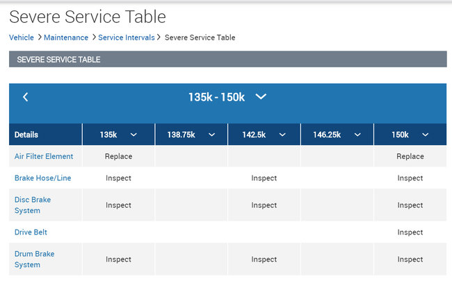The height and width of the screenshot is (281, 452).
Task: Click Severe Service Table breadcrumb text
Action: point(200,37)
